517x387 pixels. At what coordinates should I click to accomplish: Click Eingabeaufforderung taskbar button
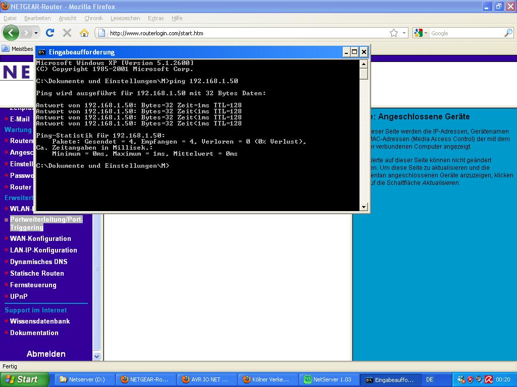(x=390, y=380)
